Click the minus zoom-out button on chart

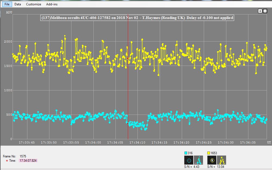[265, 11]
